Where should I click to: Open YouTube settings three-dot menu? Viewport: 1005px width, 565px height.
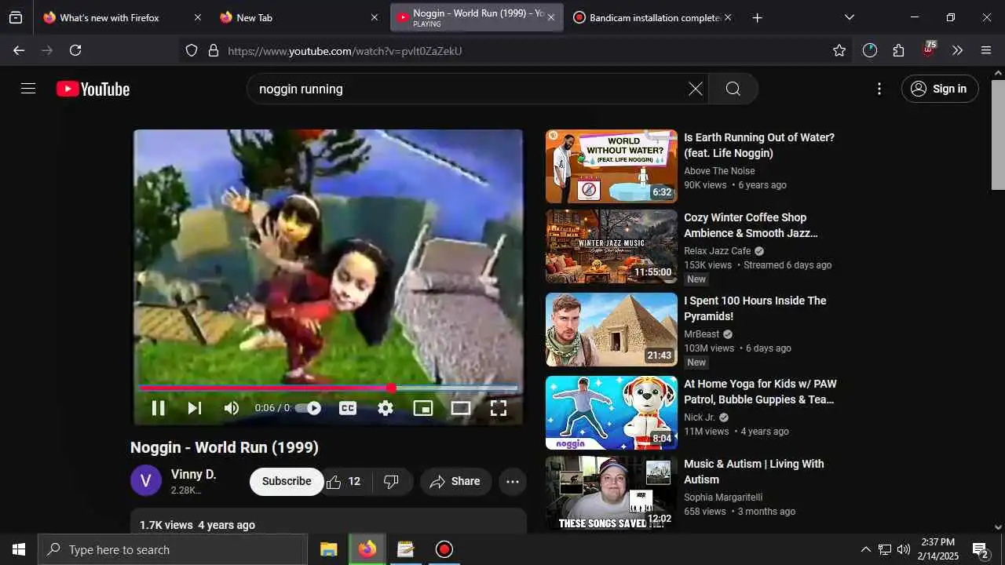pos(879,89)
